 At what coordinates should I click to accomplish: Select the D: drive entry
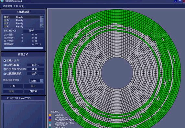click(22, 20)
